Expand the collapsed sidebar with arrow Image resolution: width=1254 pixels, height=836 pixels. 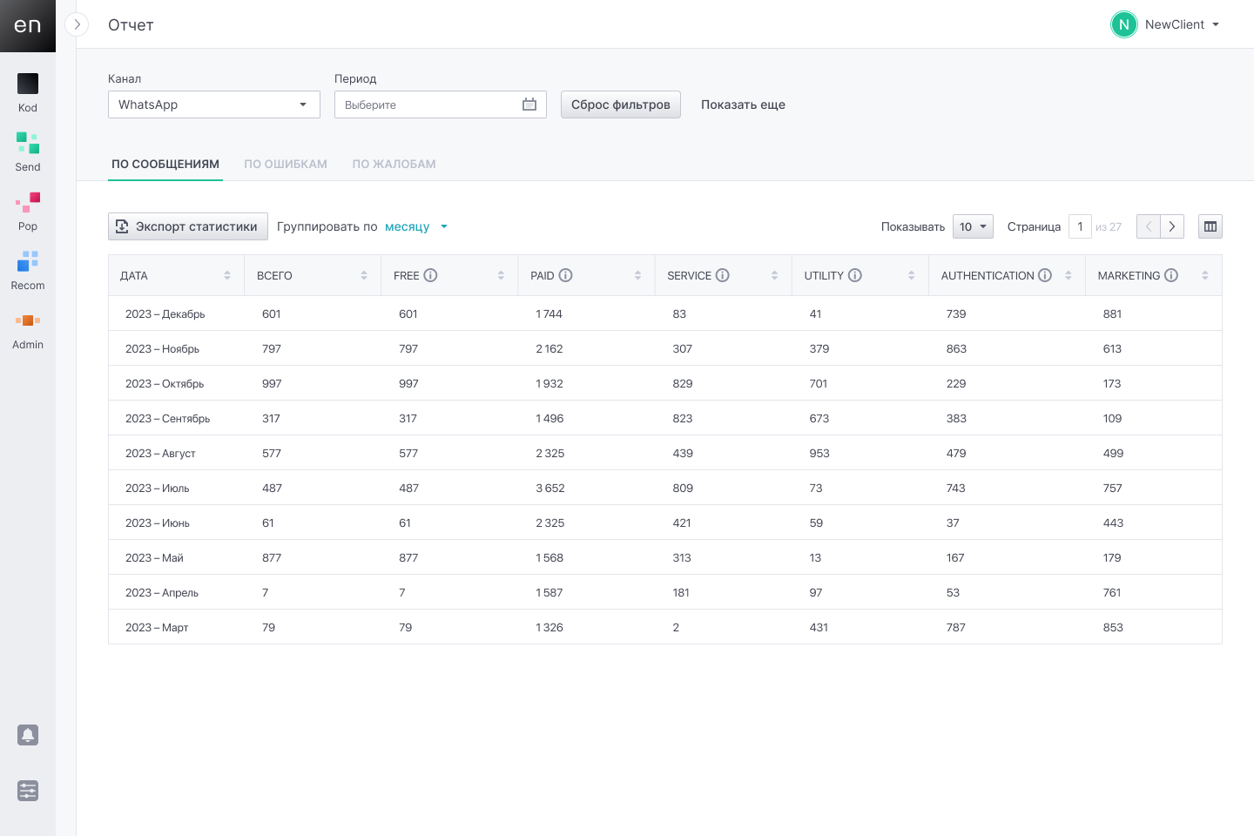pos(77,24)
